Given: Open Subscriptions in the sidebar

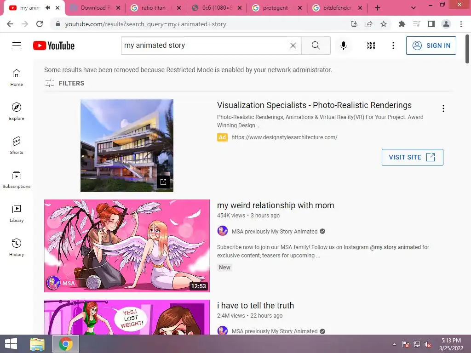Looking at the screenshot, I should click(17, 180).
